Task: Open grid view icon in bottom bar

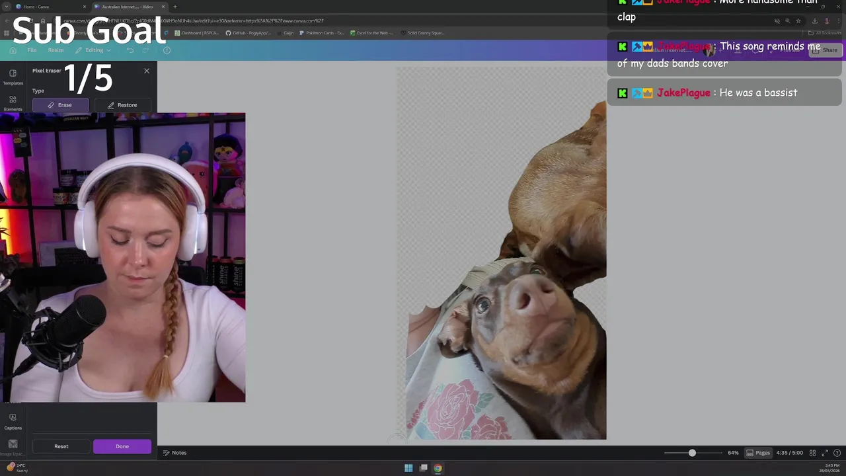Action: tap(812, 453)
